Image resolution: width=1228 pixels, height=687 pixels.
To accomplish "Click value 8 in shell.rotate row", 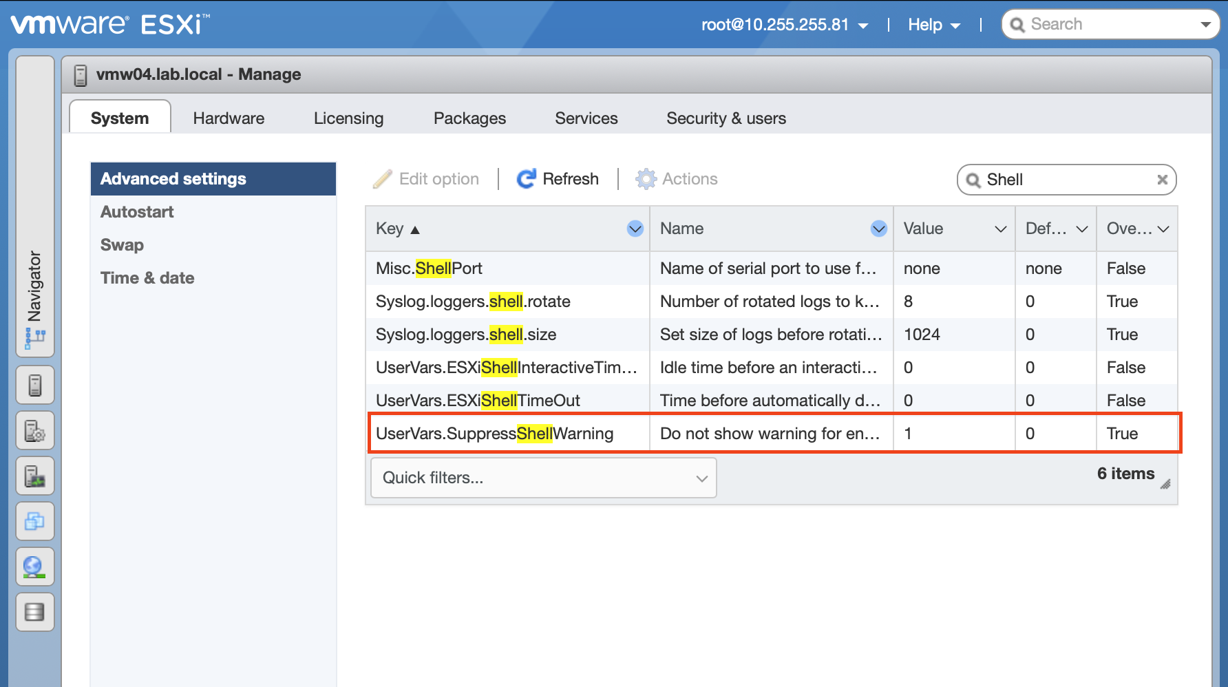I will click(x=908, y=302).
